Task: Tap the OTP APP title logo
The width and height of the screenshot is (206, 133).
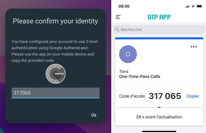Action: 159,17
